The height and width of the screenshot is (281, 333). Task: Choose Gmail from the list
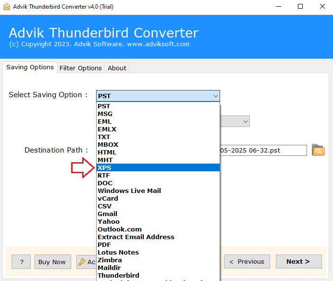tap(158, 214)
